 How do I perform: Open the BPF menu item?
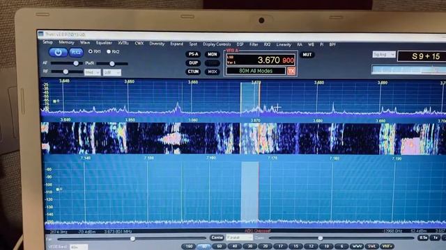coord(332,44)
